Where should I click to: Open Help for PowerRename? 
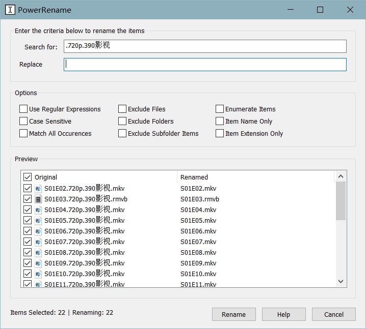[x=283, y=314]
